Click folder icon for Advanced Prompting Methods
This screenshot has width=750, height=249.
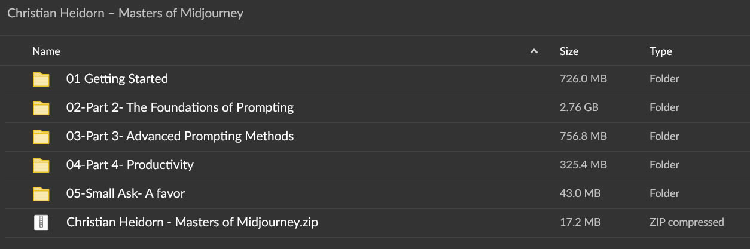coord(41,136)
